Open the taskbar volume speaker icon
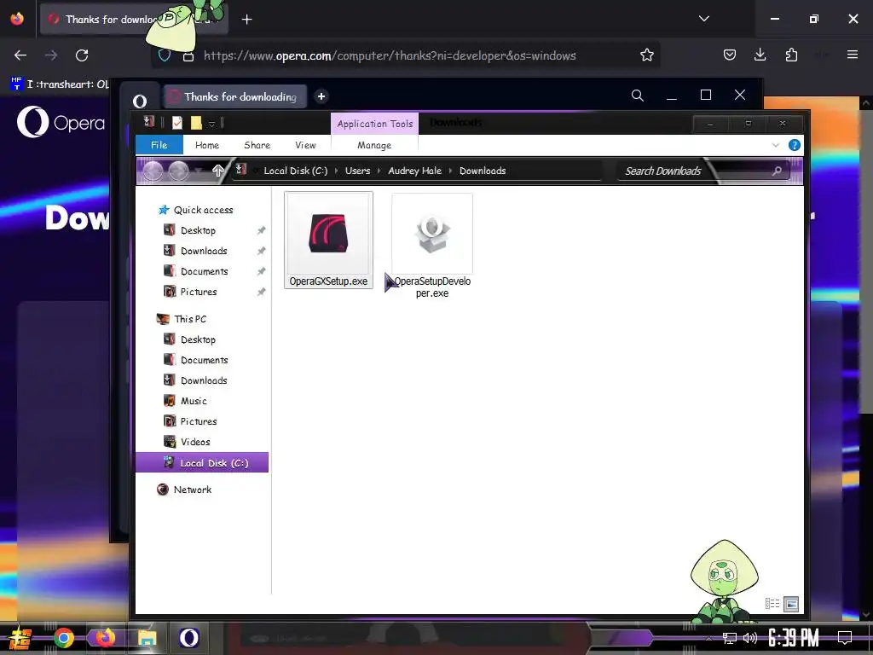The width and height of the screenshot is (873, 655). point(750,638)
